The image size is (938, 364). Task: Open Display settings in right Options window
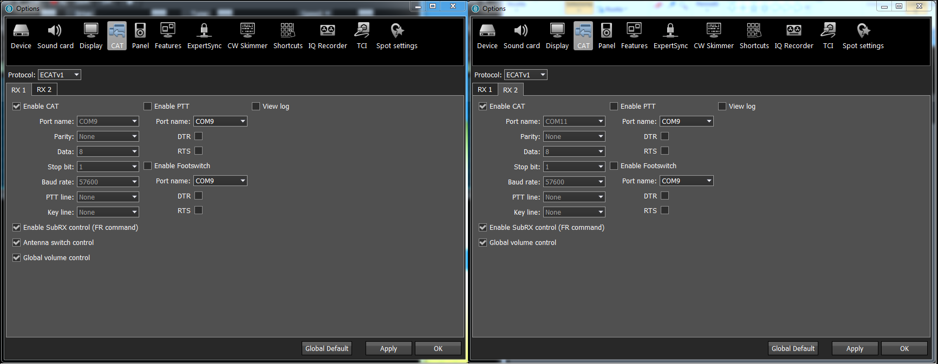click(x=557, y=36)
